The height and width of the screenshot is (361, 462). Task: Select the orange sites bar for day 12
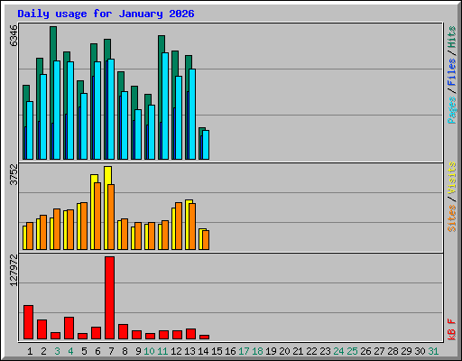point(179,226)
